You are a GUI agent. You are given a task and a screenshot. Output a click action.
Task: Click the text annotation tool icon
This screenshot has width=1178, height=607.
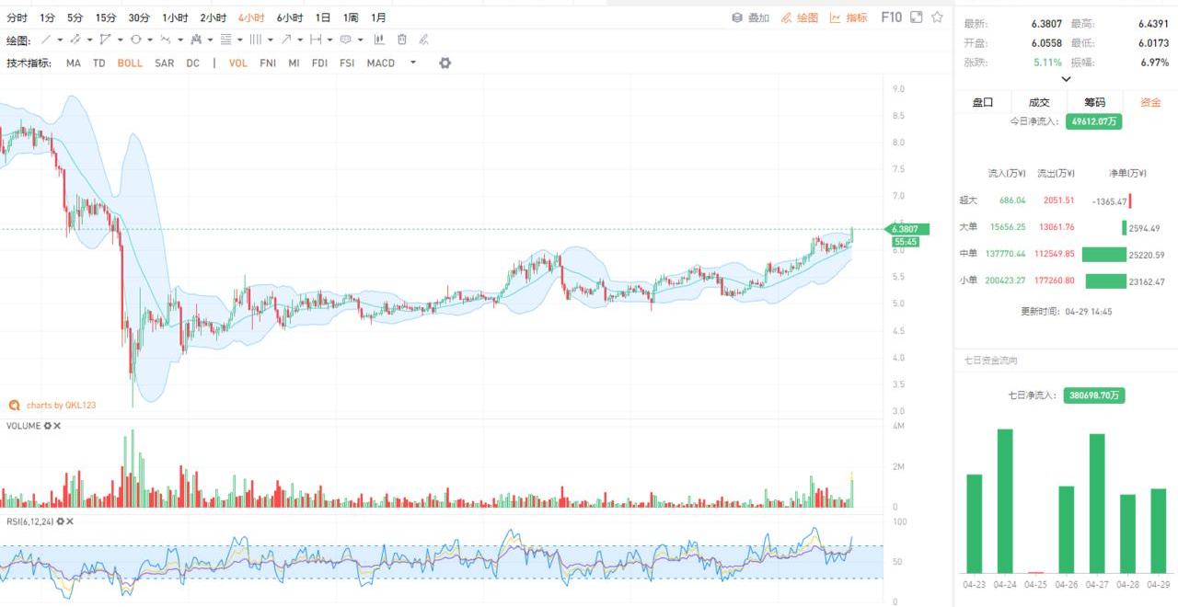pyautogui.click(x=345, y=40)
